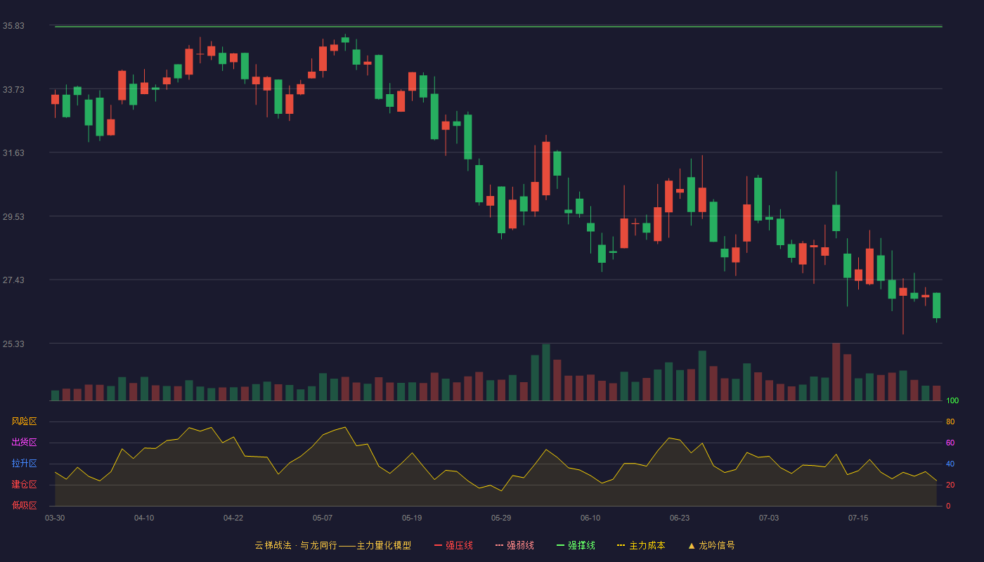Viewport: 984px width, 562px height.
Task: Select the 拉升区 zone label
Action: 24,464
